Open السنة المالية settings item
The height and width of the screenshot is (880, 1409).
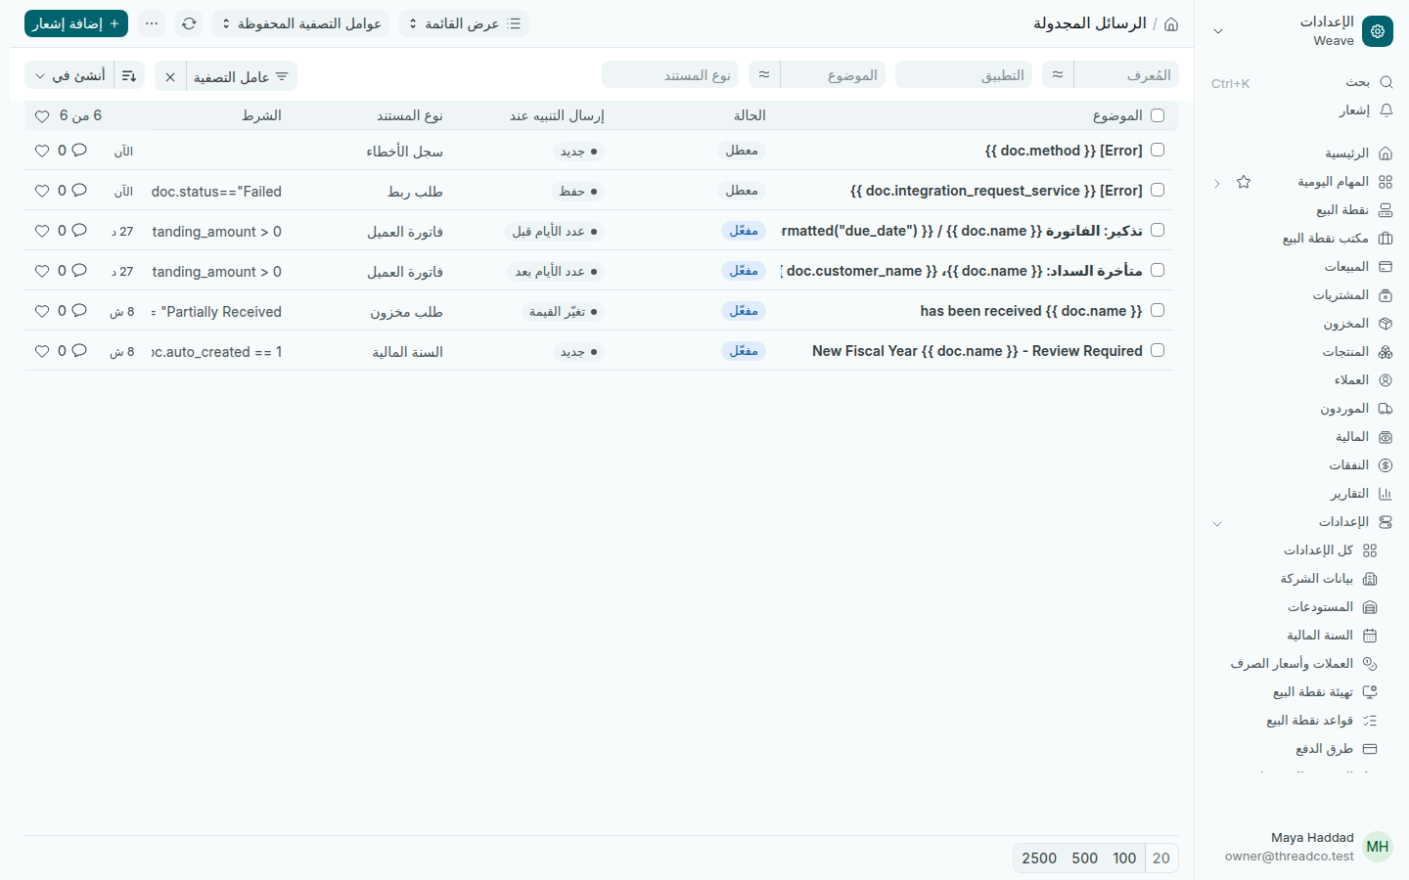(1319, 636)
